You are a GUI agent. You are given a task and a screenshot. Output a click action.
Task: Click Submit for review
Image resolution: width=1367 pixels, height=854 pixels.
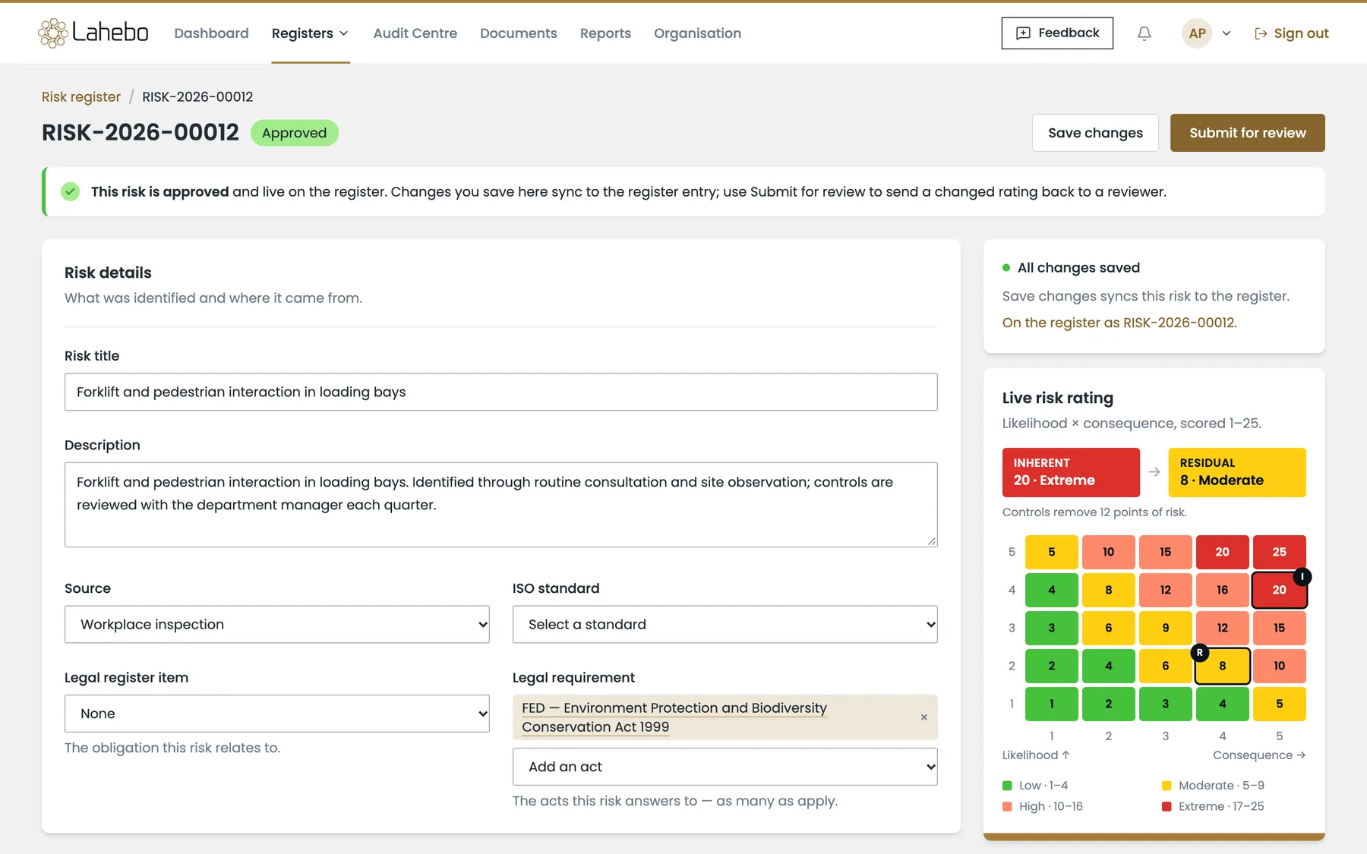tap(1247, 133)
